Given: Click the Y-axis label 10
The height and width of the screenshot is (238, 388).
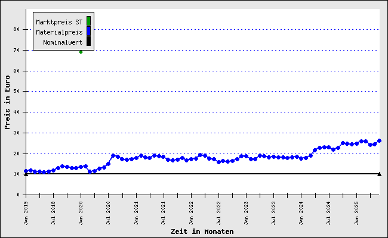Looking at the screenshot, I should (16, 174).
